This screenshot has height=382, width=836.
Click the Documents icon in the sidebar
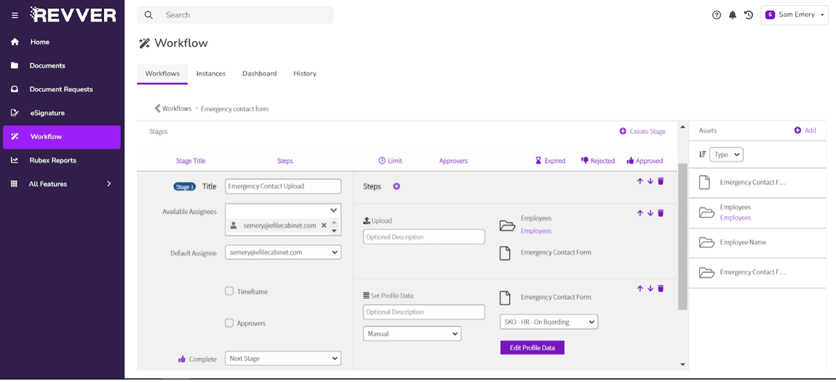(15, 65)
